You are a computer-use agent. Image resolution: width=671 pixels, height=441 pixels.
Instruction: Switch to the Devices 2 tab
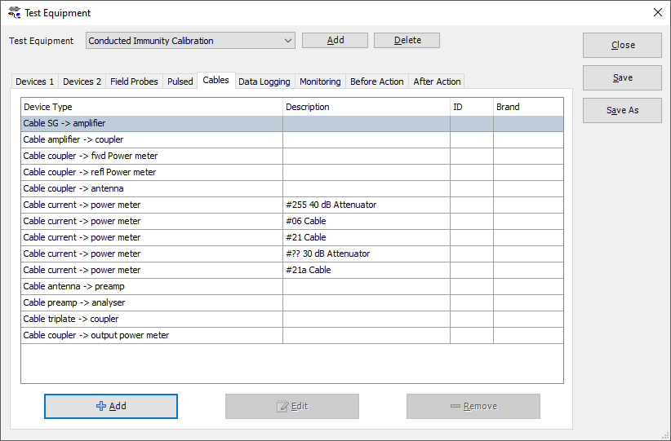(x=82, y=82)
